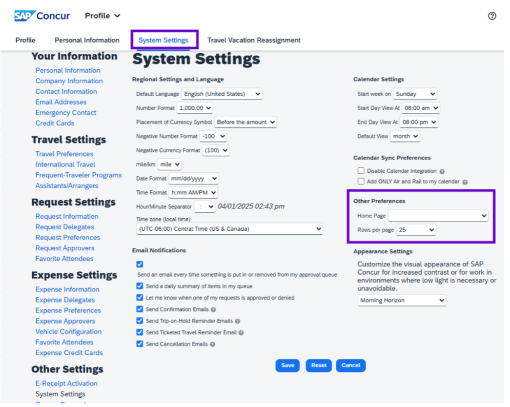Click help icon beside Add ONLY Air and Rail

coord(465,182)
